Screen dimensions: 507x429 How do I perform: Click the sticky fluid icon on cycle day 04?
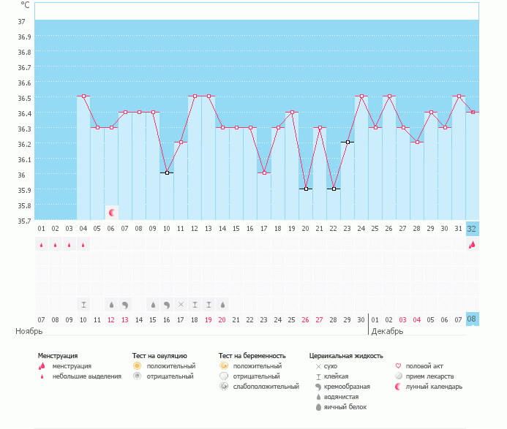pos(83,304)
